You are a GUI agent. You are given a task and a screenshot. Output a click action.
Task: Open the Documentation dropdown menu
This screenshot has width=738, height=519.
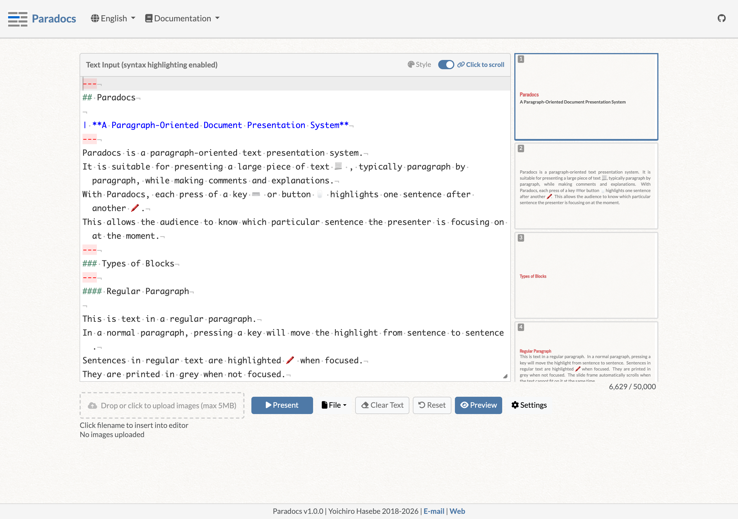(182, 18)
